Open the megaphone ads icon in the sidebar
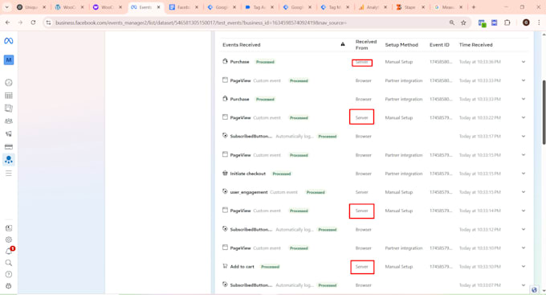Viewport: 546px width, 295px height. point(9,134)
